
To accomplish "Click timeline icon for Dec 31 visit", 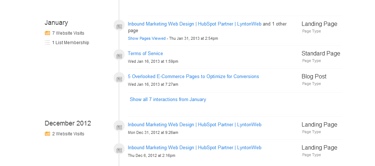I will click(x=119, y=127).
